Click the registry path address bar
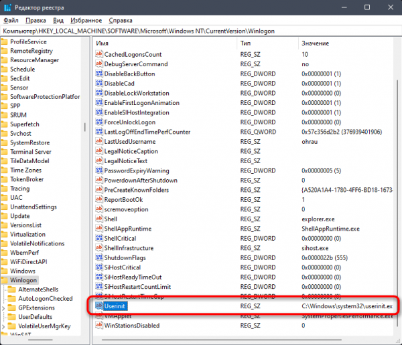This screenshot has height=345, width=402. pos(201,31)
